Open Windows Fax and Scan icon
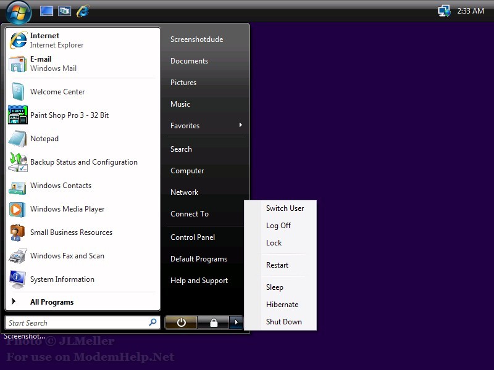The height and width of the screenshot is (370, 494). point(18,256)
